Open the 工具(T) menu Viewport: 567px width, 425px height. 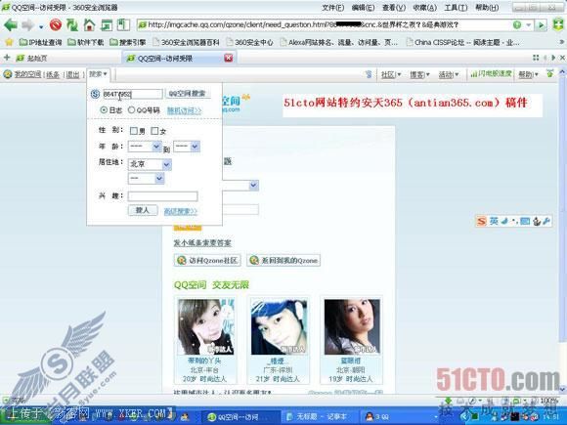pyautogui.click(x=456, y=7)
